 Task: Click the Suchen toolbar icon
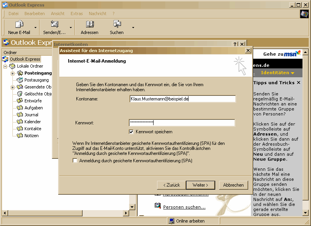117,24
